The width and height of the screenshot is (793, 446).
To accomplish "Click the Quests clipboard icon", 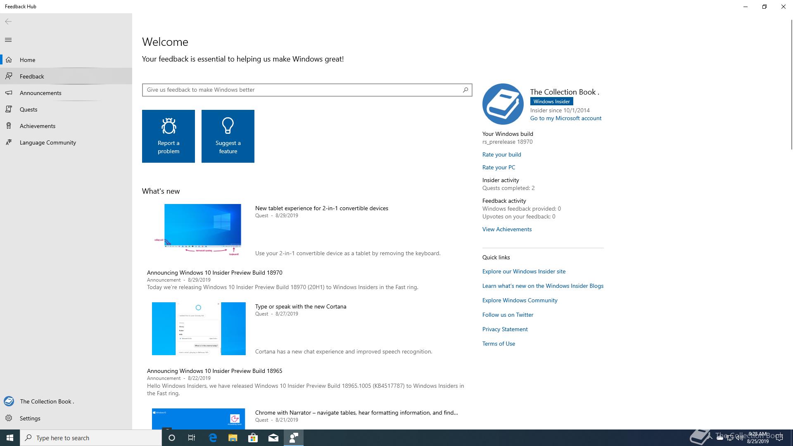I will 9,109.
